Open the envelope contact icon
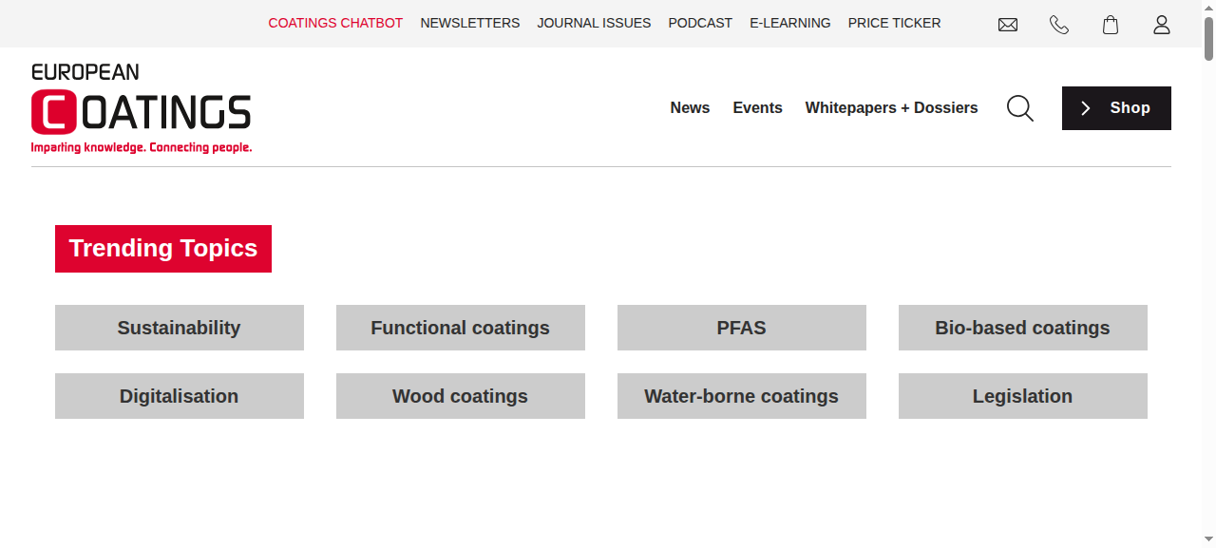This screenshot has height=548, width=1216. (1008, 25)
